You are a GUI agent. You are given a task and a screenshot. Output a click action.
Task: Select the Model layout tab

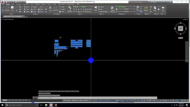5,100
